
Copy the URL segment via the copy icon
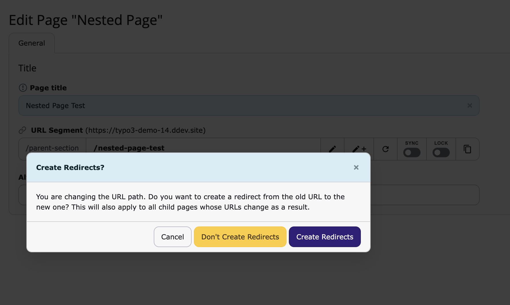click(x=467, y=149)
